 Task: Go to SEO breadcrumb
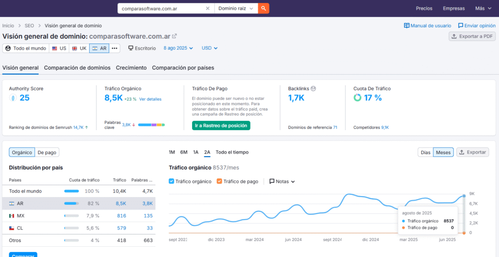(29, 26)
